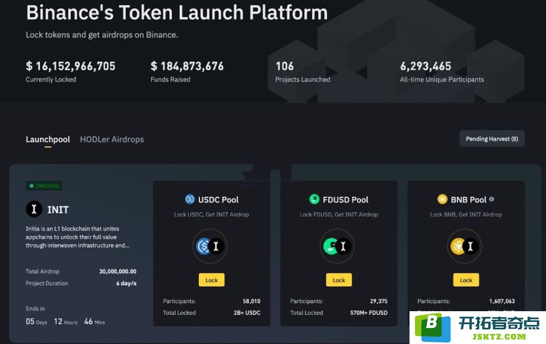Click the BNB Pool participants count 1,607,063
This screenshot has height=344, width=546.
point(502,301)
